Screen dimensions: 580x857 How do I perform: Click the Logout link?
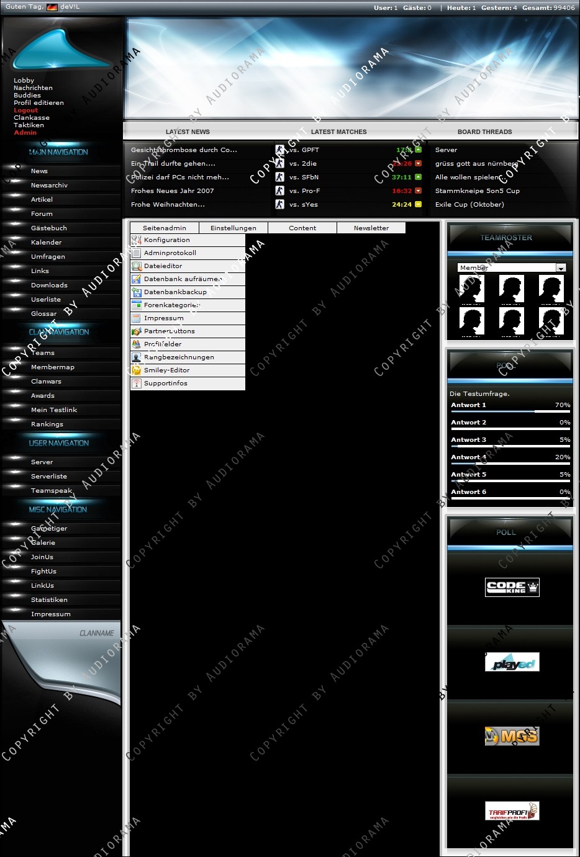pyautogui.click(x=26, y=110)
